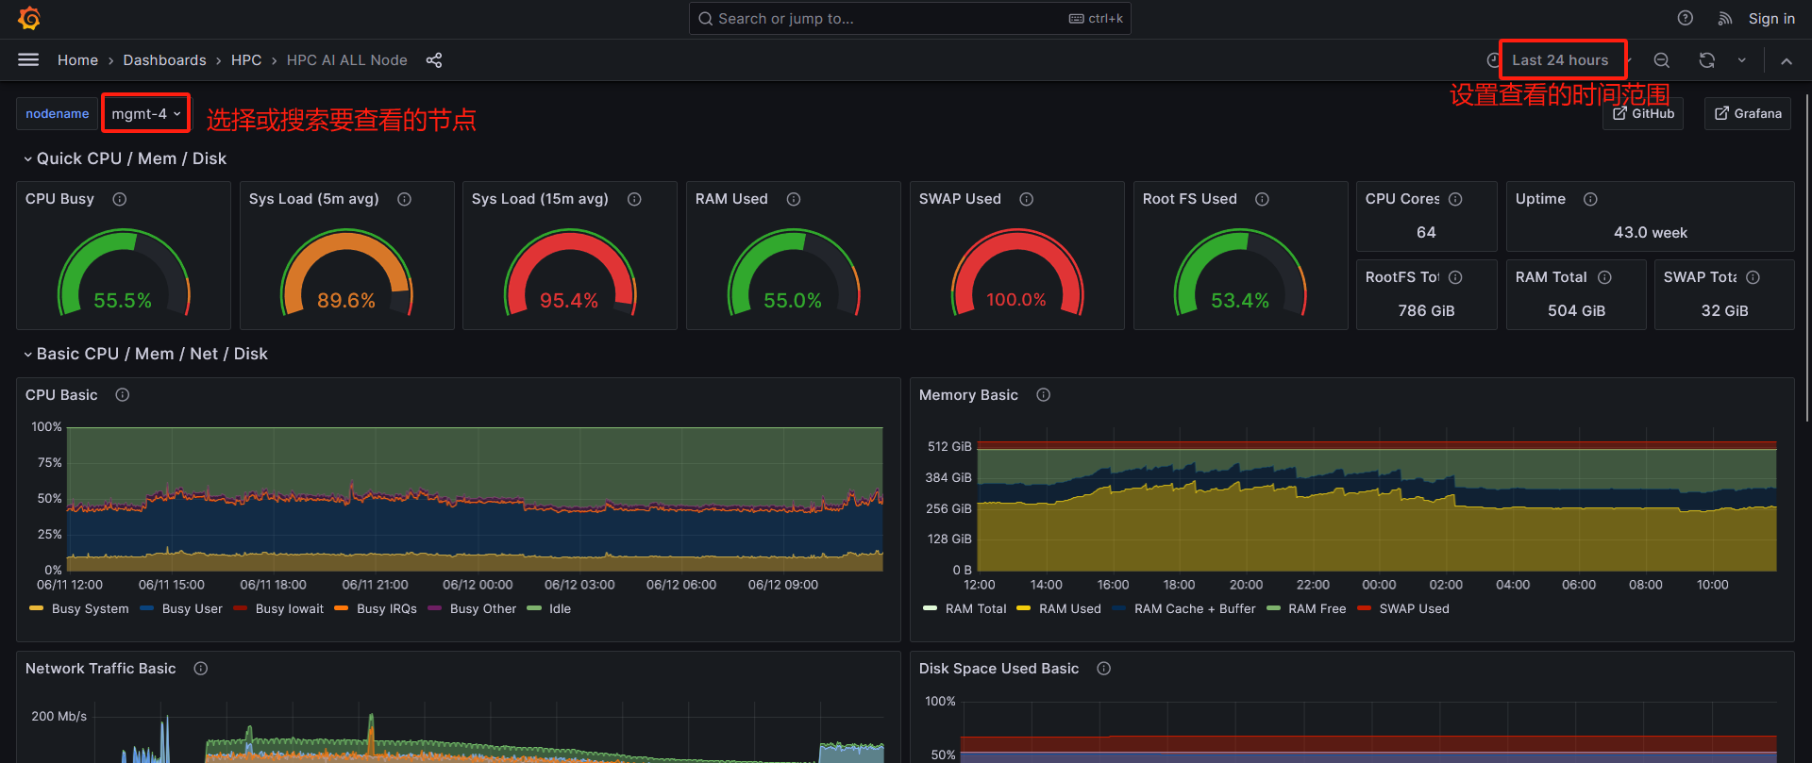Viewport: 1812px width, 763px height.
Task: Open the news RSS feed icon
Action: (1724, 18)
